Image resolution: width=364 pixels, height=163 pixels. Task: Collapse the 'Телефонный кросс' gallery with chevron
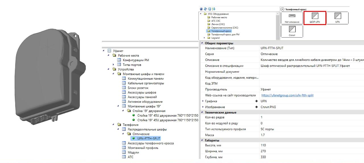pos(282,9)
